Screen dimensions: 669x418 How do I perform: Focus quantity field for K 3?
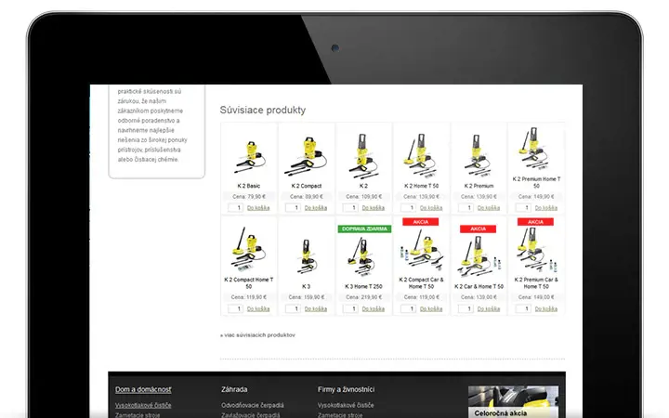pos(293,308)
